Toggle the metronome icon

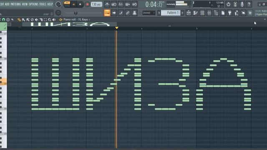107,4
